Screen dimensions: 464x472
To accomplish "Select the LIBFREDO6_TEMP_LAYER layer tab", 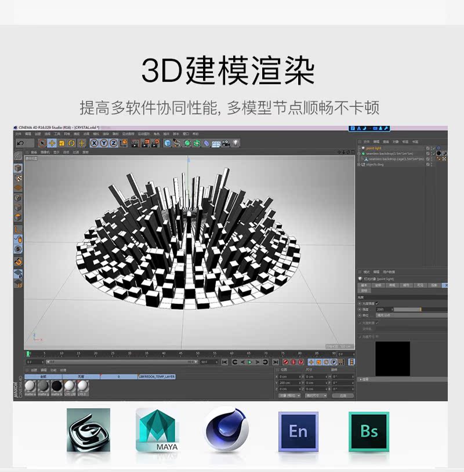I will (157, 376).
